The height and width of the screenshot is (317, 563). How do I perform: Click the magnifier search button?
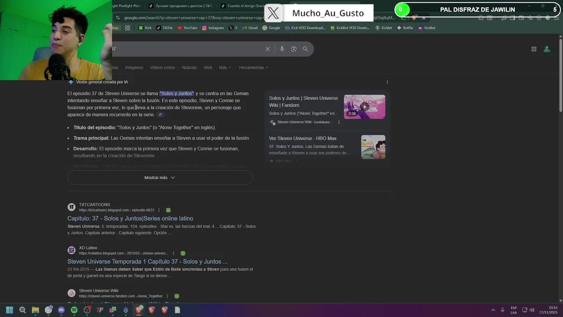305,49
